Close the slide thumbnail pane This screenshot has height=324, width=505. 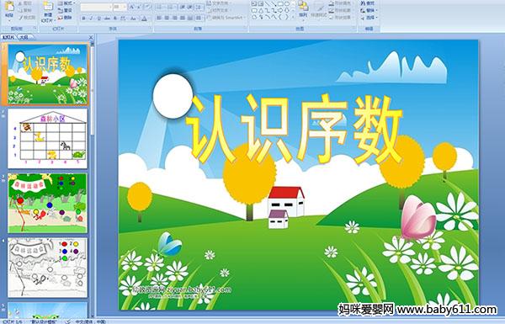[91, 37]
